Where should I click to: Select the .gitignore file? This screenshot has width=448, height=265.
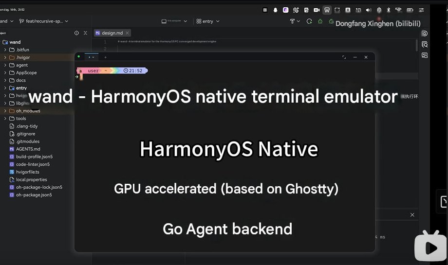tap(26, 134)
